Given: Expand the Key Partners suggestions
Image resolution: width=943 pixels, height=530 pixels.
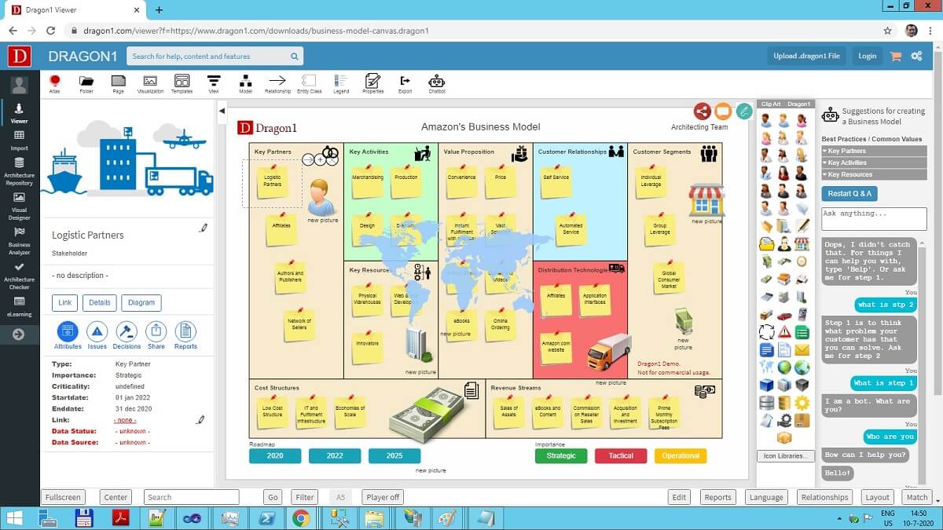Looking at the screenshot, I should click(874, 151).
